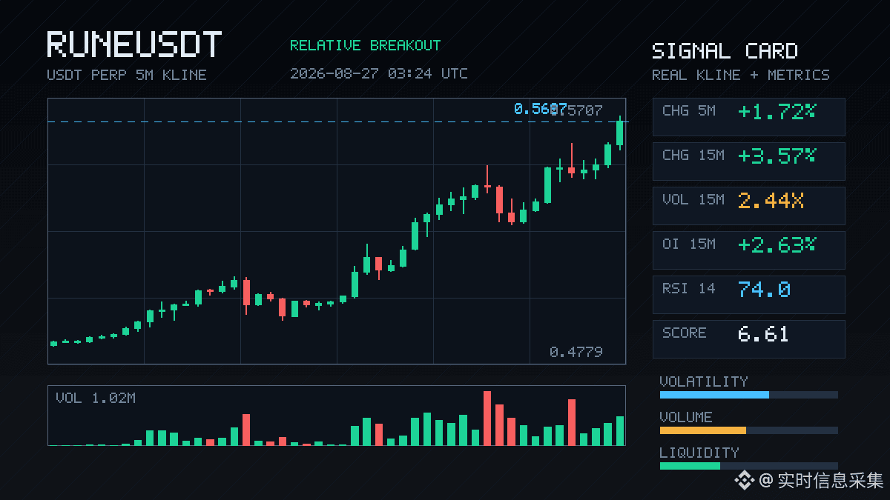Click the +2.63% open interest value

coord(777,245)
